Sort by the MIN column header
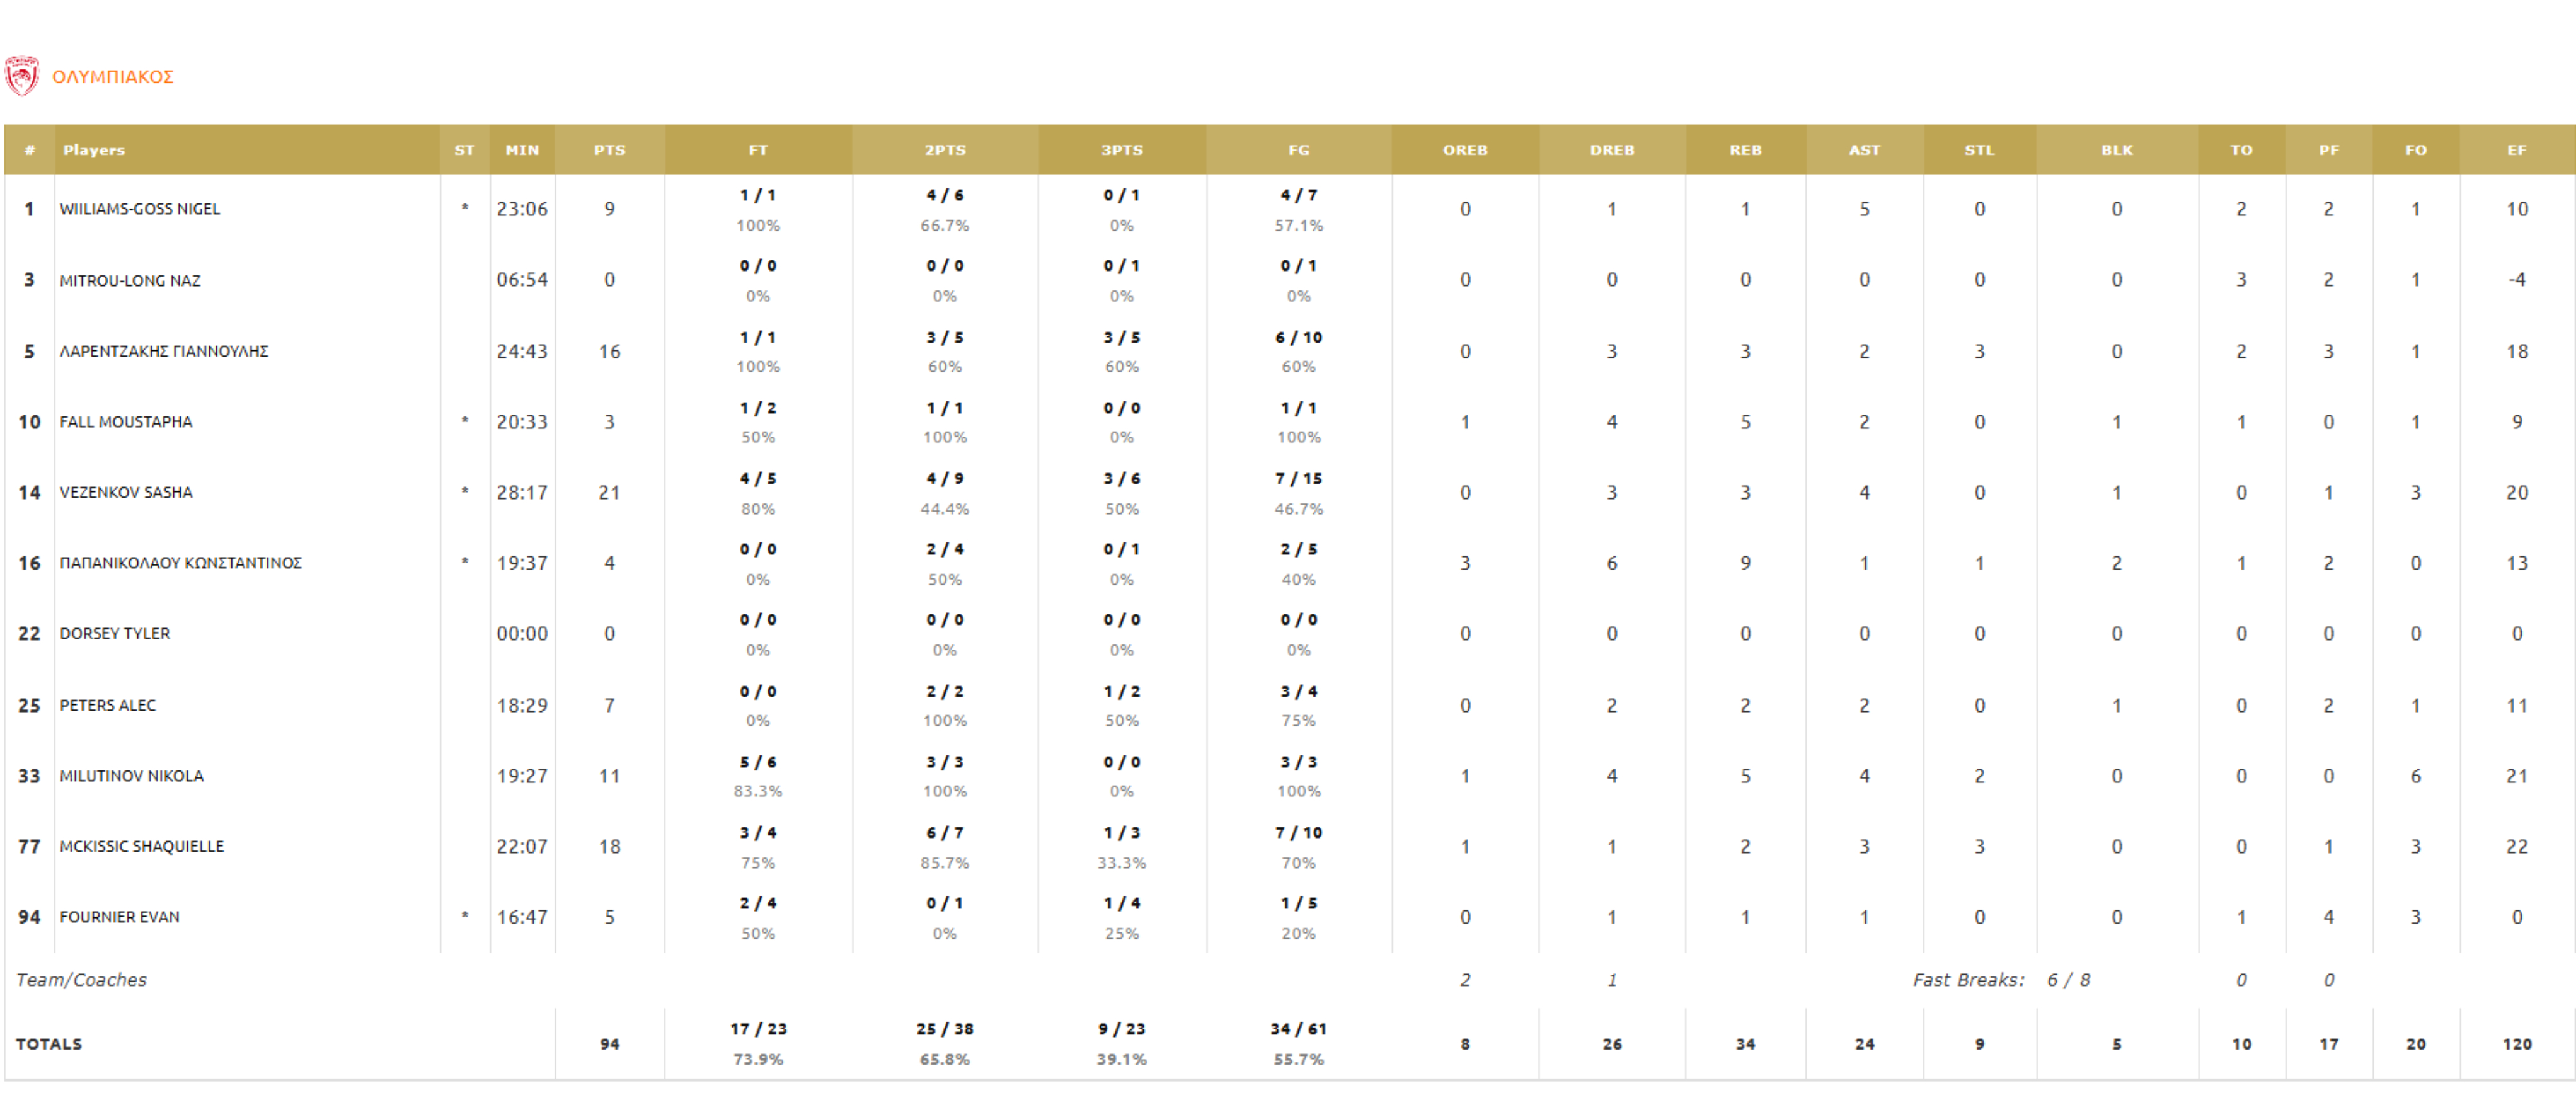 click(522, 150)
